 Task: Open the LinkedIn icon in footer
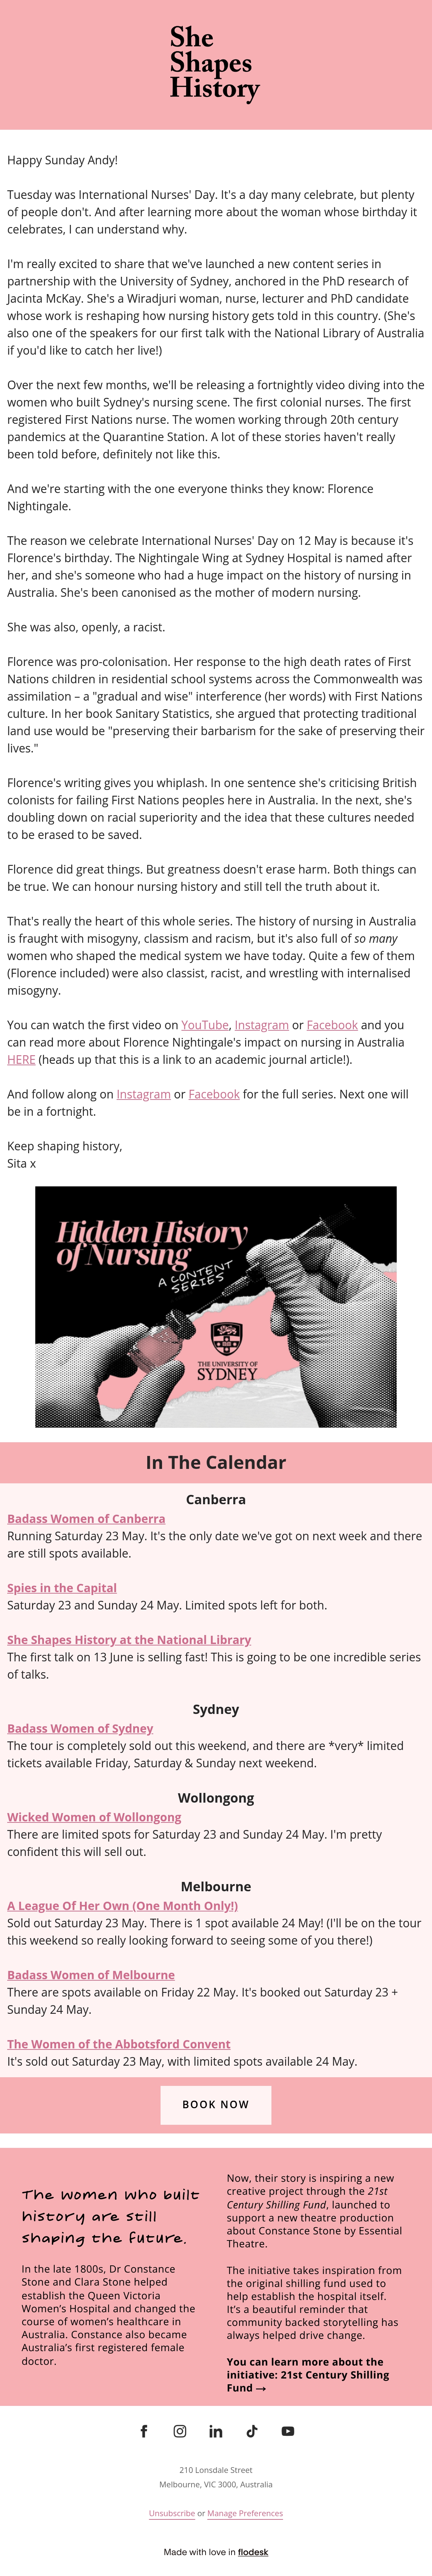216,2431
